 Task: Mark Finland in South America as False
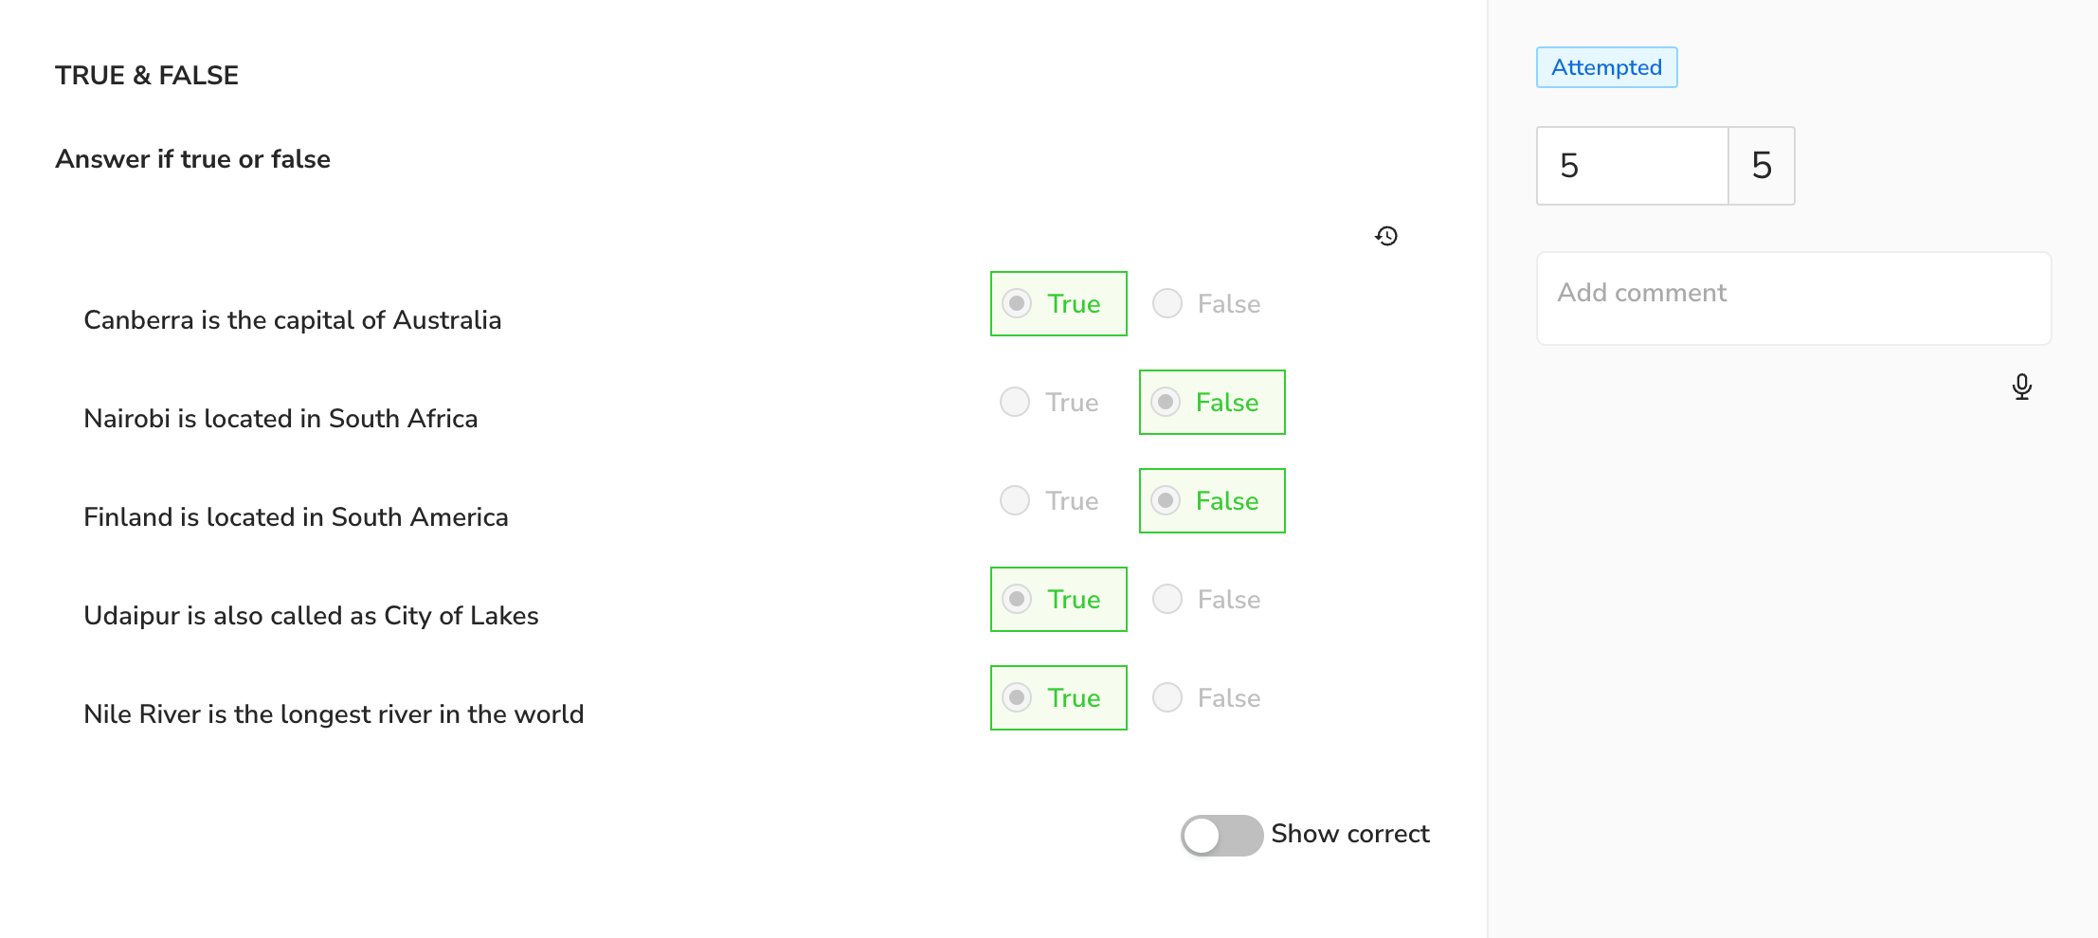1212,501
